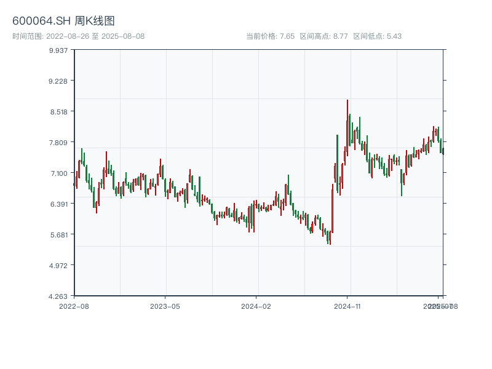Screen dimensions: 492x369
Task: Click the x-axis label 2022-08
Action: point(74,306)
